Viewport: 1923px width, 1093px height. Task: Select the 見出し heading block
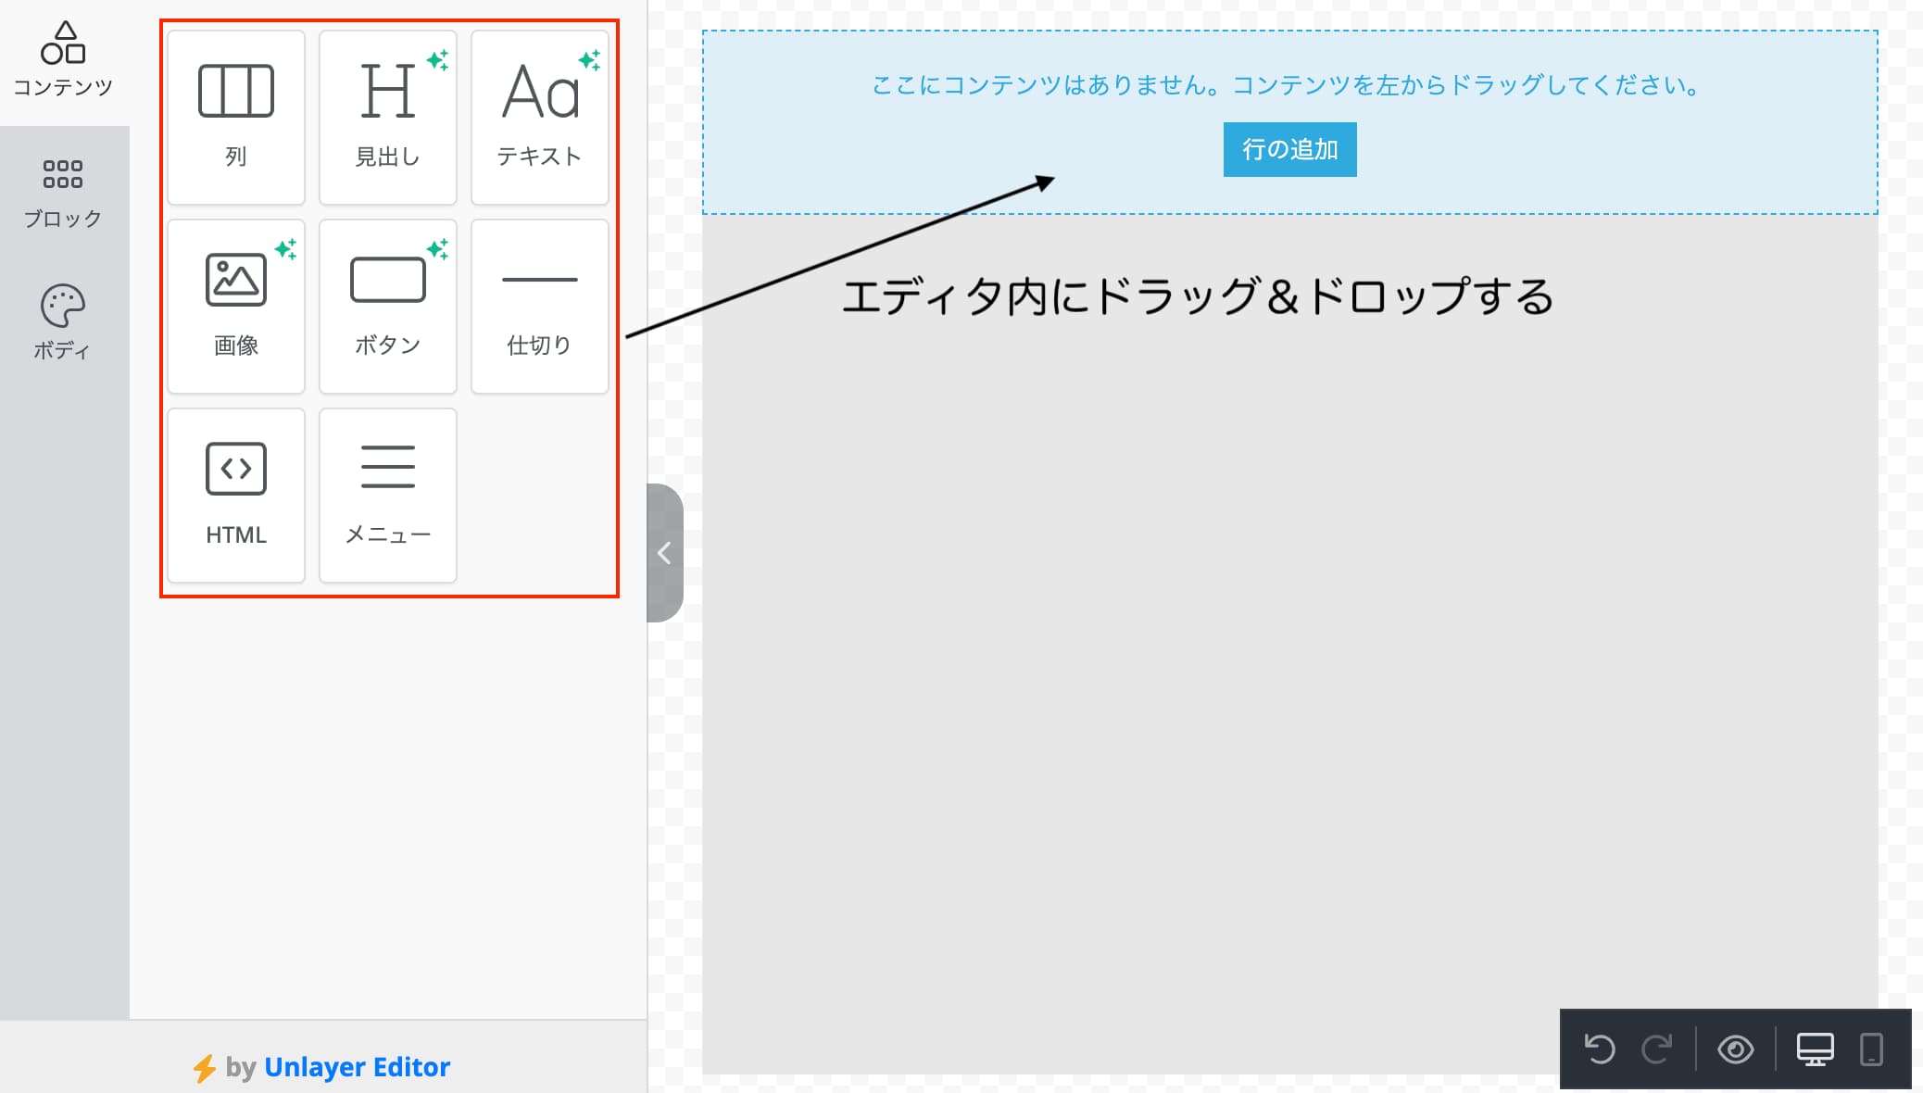click(x=388, y=117)
